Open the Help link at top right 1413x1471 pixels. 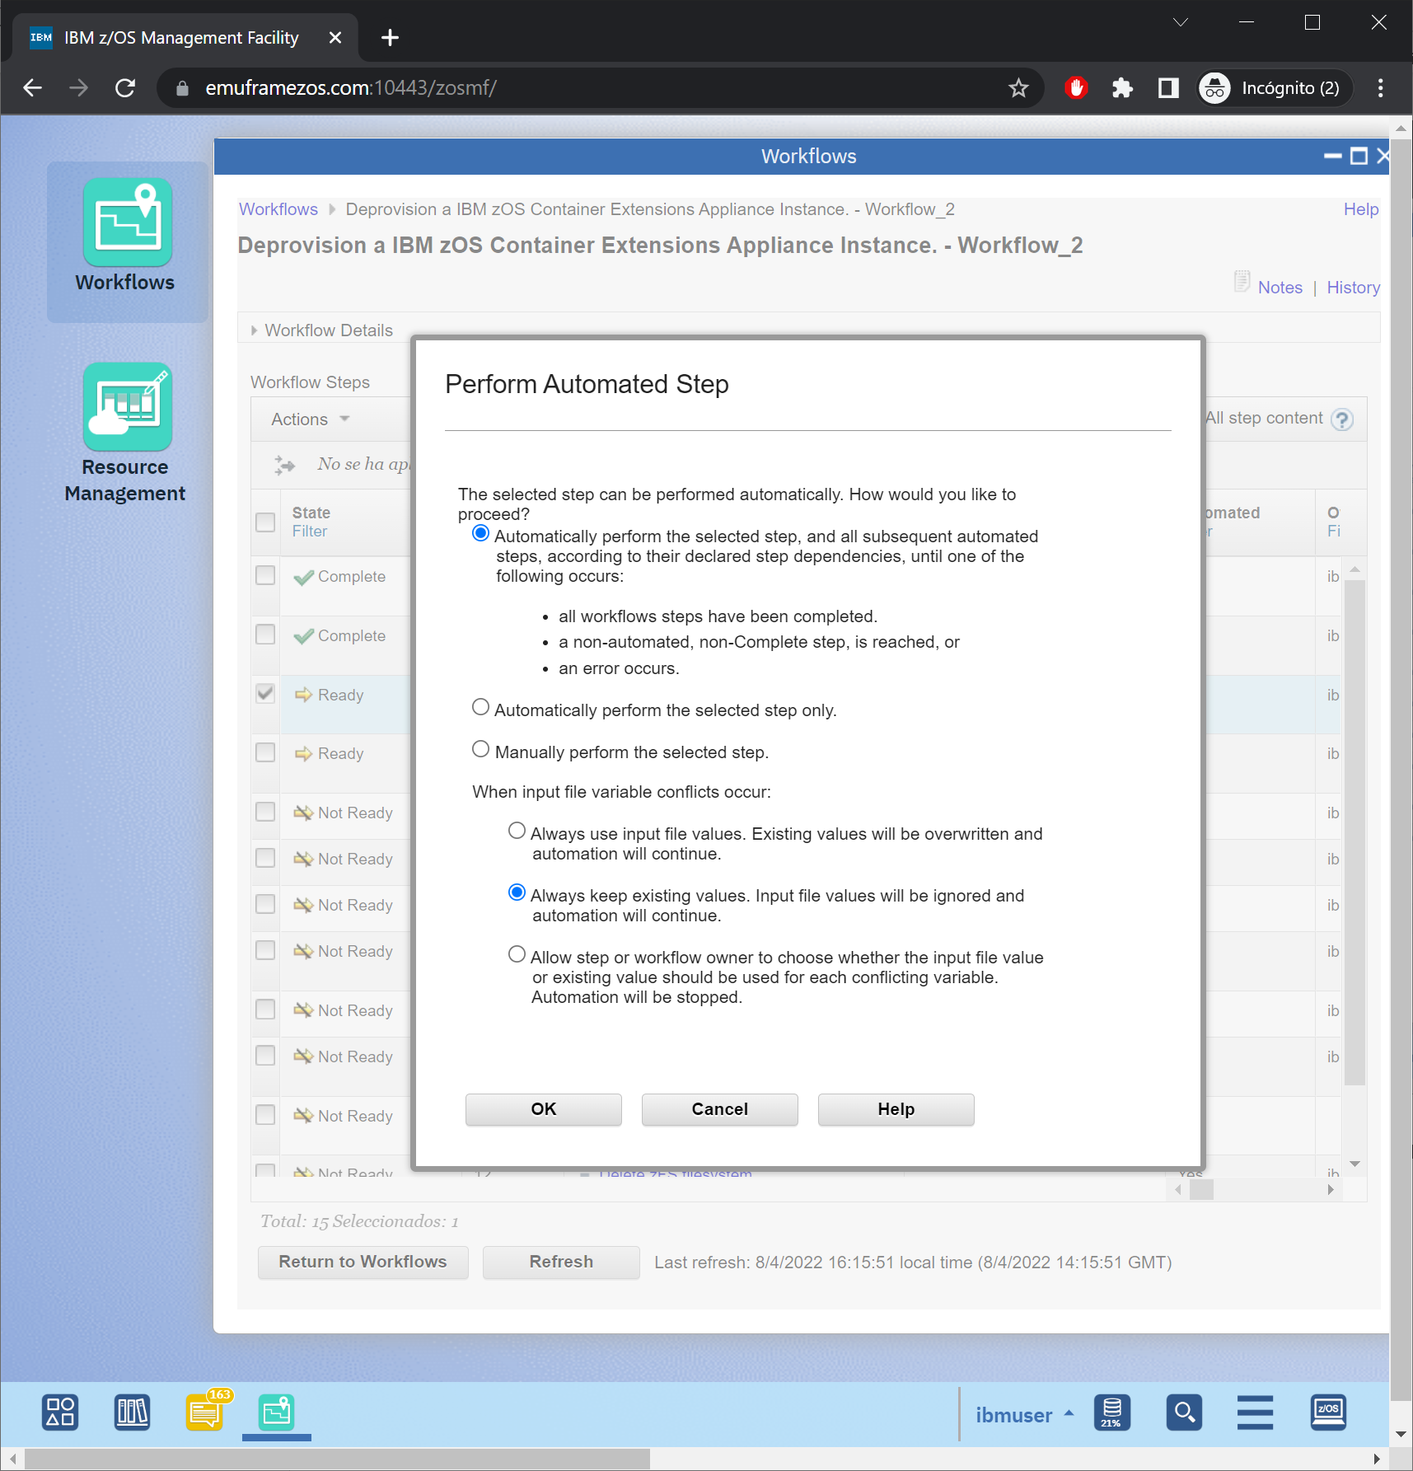[x=1361, y=209]
